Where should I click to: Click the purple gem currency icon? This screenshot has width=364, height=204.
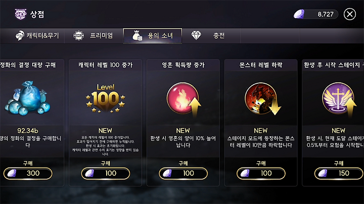pos(299,14)
